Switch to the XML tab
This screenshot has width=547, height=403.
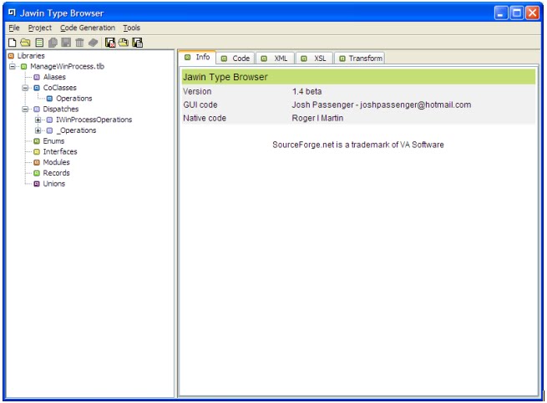coord(276,59)
